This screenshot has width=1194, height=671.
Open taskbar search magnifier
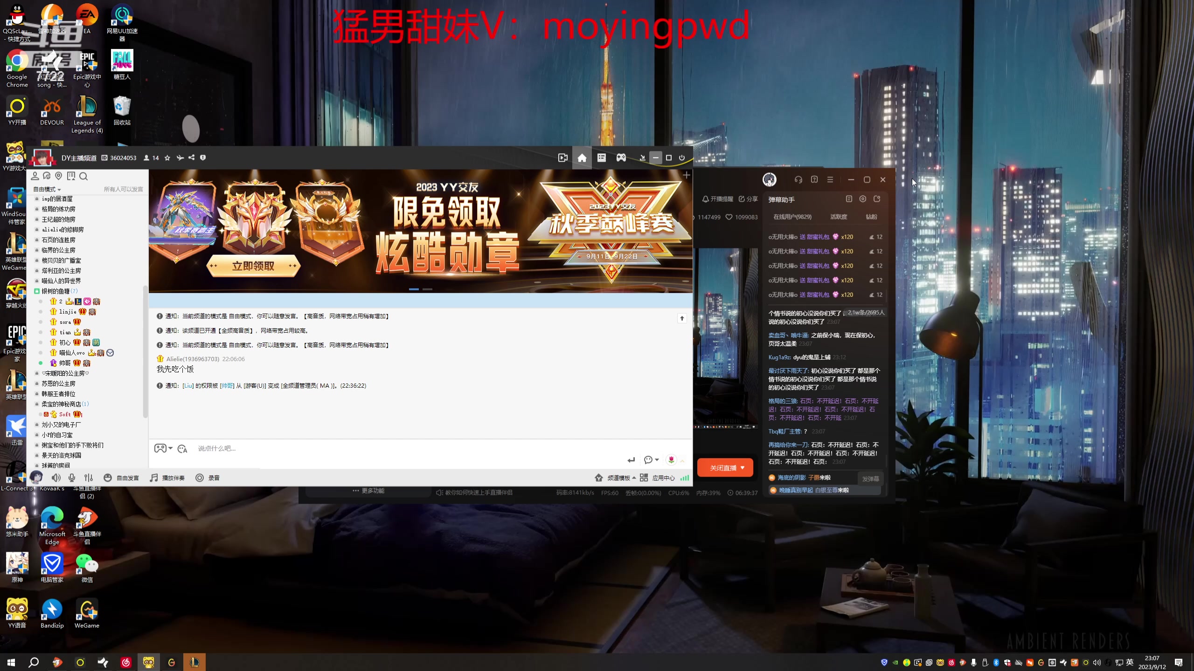click(x=34, y=662)
